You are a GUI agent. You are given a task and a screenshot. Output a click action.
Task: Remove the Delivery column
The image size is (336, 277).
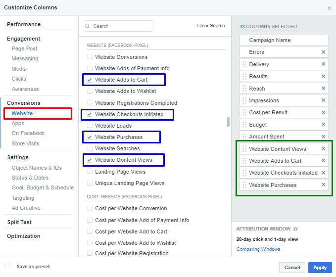[x=323, y=64]
